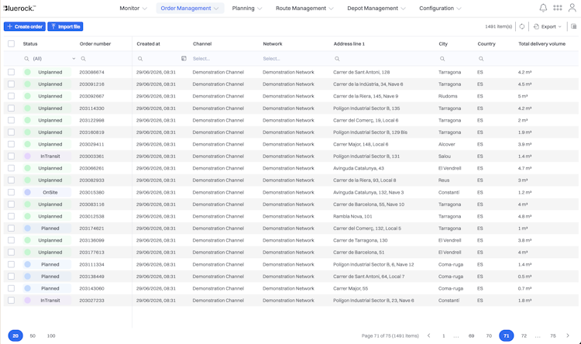The image size is (581, 344).
Task: Go to page 1
Action: 444,335
